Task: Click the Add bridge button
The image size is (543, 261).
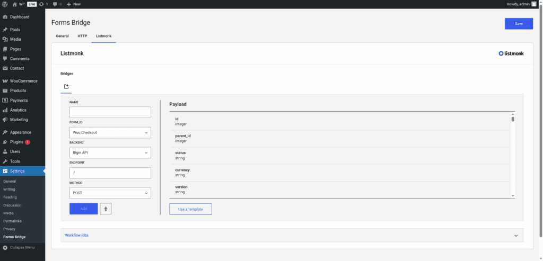Action: [x=83, y=209]
